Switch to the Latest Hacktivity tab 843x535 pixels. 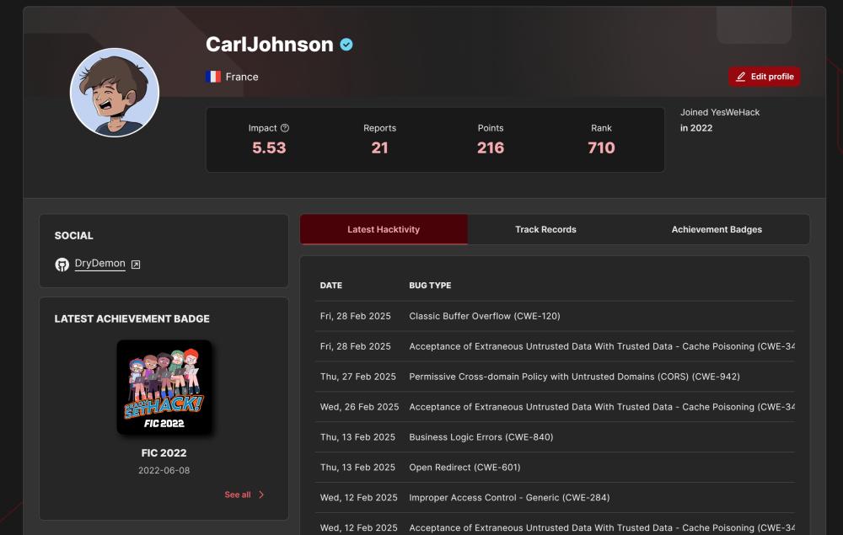[x=384, y=229]
